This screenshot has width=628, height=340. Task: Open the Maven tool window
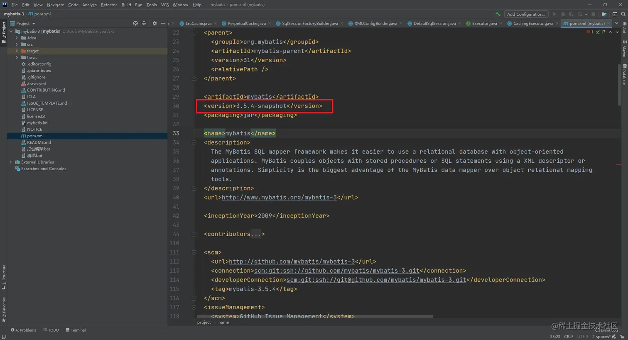(x=624, y=49)
